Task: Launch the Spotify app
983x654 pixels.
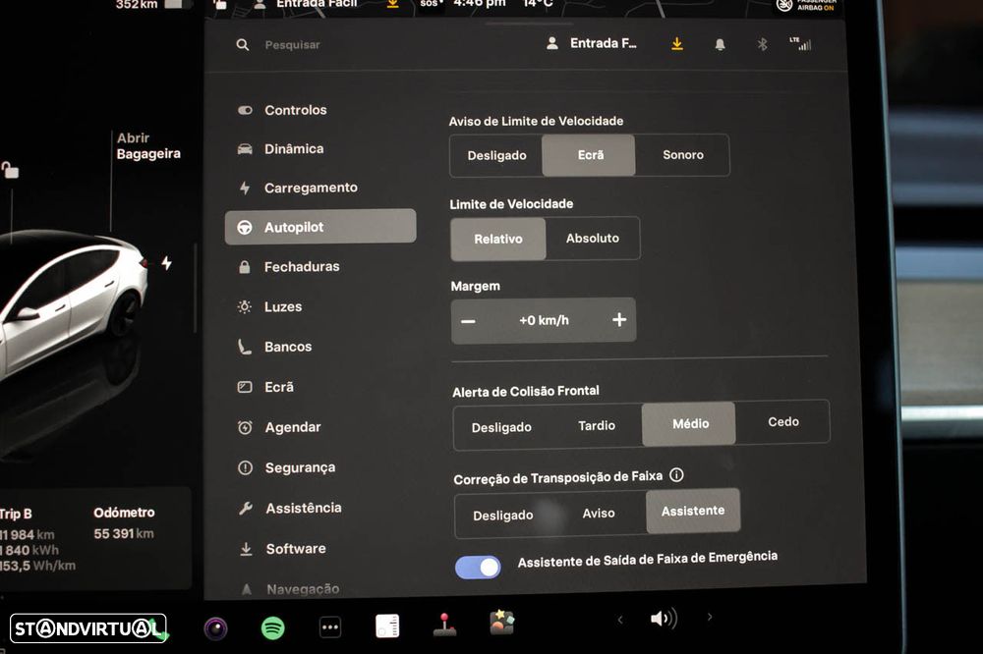Action: (272, 627)
